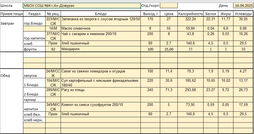Screen dimensions: 254x134
Task: Select the хлеб черн. section cell
Action: point(34,120)
